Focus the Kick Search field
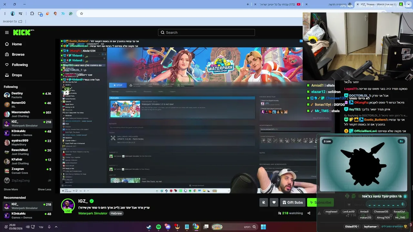 pyautogui.click(x=206, y=33)
